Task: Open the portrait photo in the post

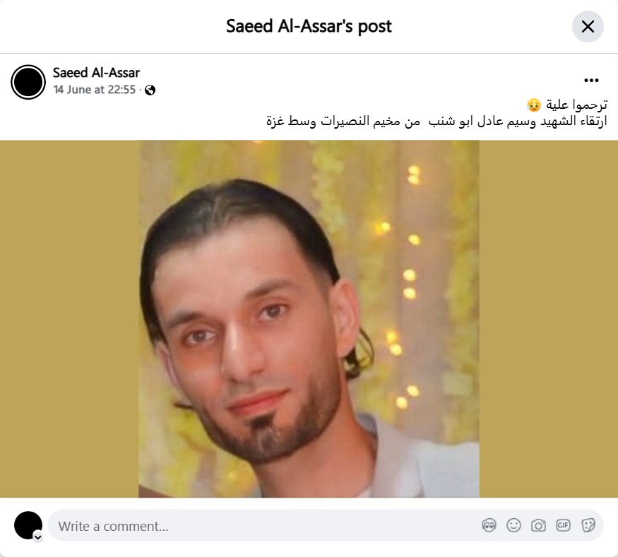Action: pyautogui.click(x=309, y=319)
